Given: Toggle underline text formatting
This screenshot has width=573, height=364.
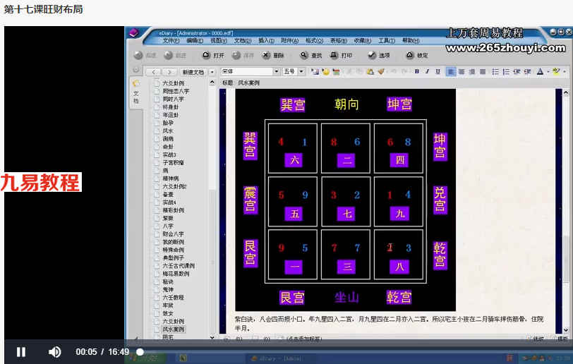Looking at the screenshot, I should pyautogui.click(x=438, y=72).
